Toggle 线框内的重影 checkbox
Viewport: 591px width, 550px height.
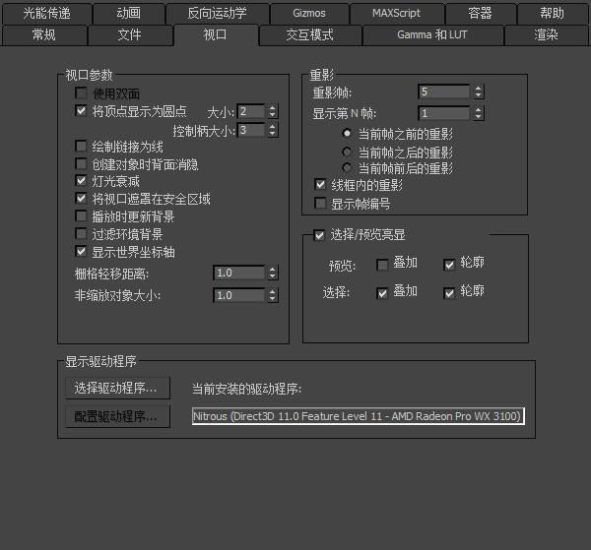point(320,184)
